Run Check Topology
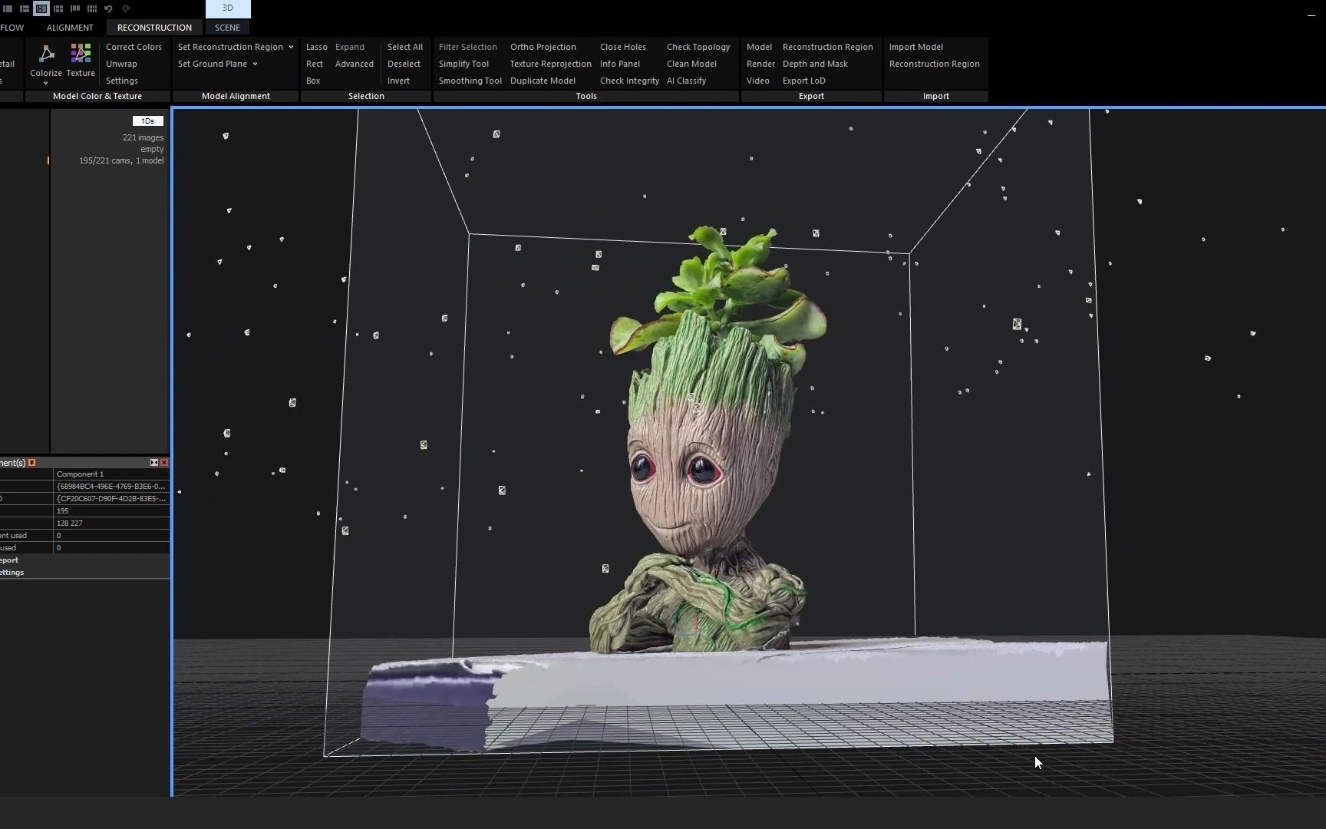The image size is (1326, 829). (x=698, y=47)
